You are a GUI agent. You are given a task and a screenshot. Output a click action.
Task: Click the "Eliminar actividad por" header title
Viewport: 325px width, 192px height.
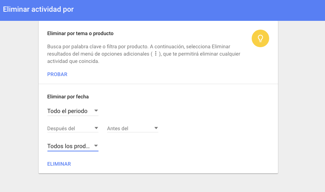38,9
